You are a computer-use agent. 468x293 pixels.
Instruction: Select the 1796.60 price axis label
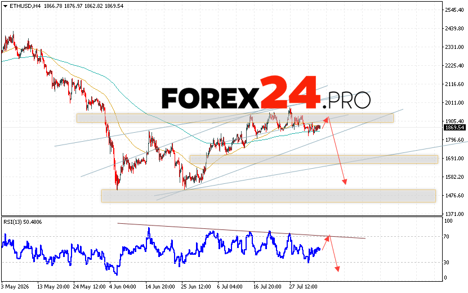[x=454, y=140]
